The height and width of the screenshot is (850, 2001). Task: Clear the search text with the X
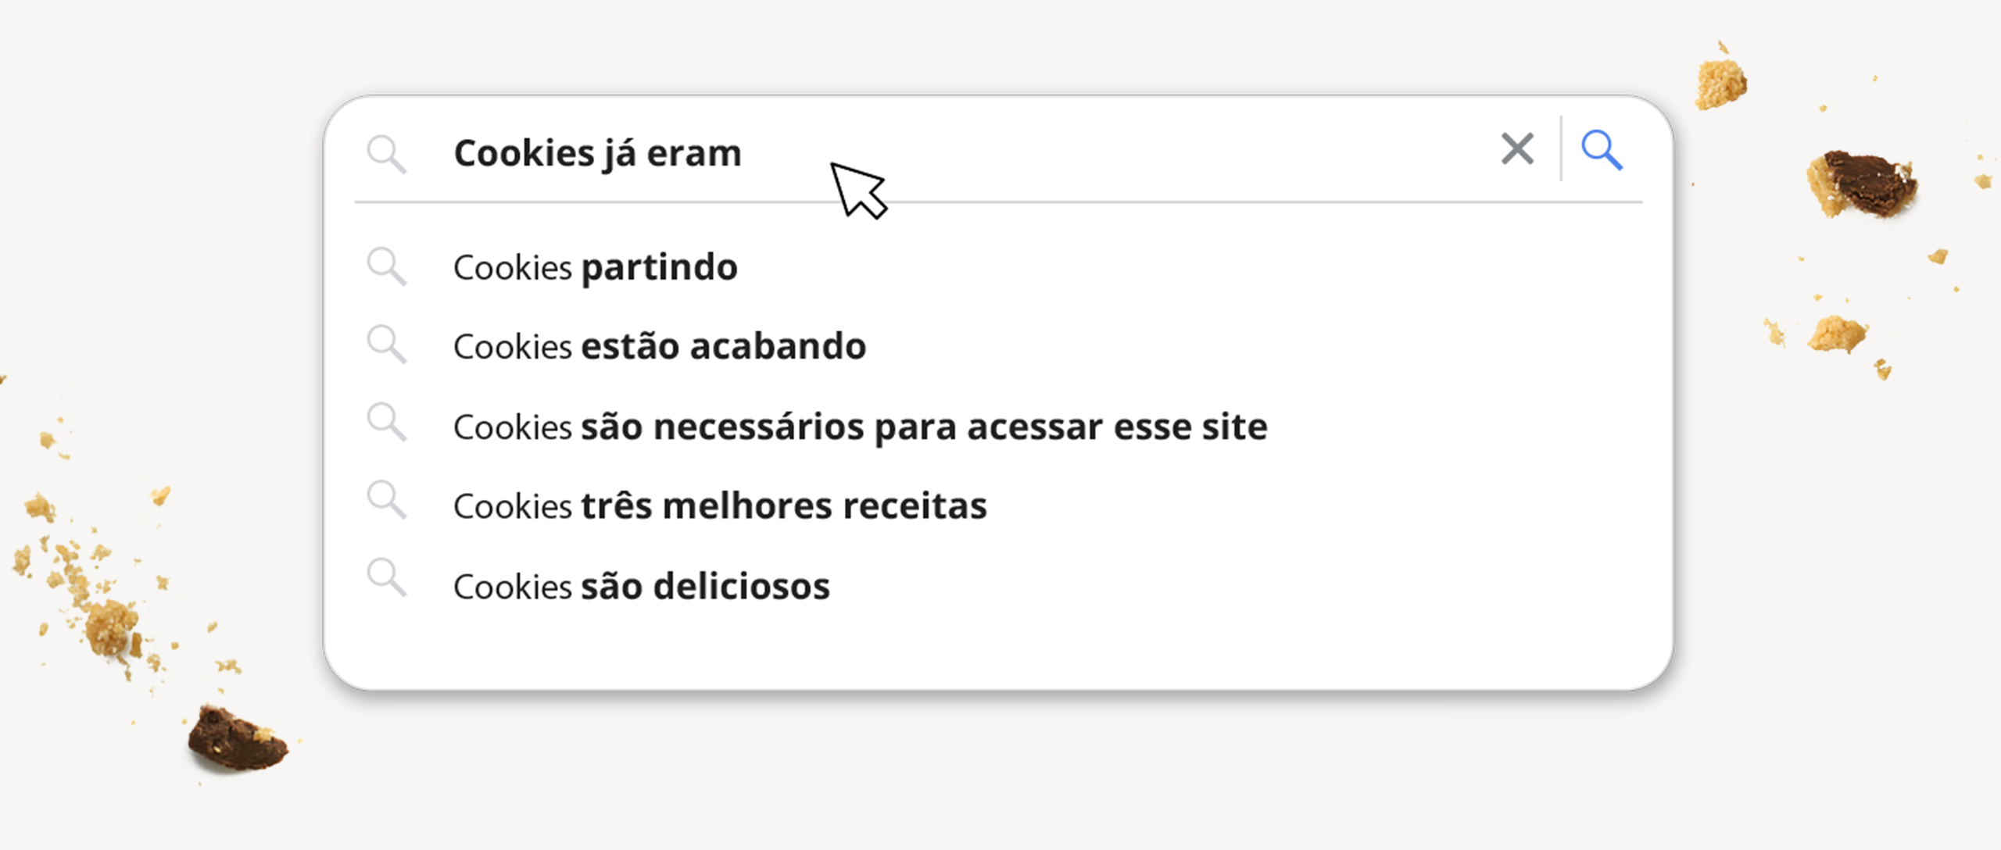tap(1517, 148)
